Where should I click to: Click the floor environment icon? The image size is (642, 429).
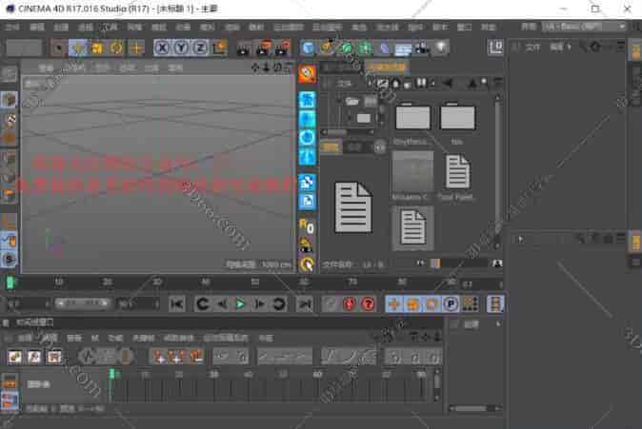pos(403,49)
